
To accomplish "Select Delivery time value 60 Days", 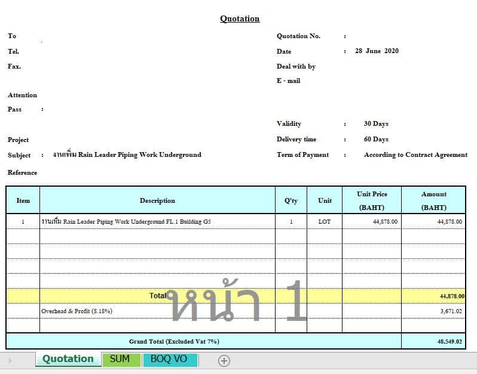I will pos(376,139).
